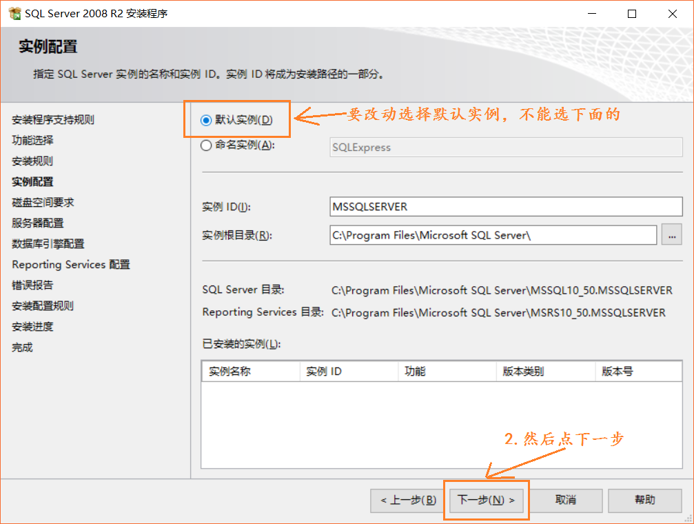Click the 实例根目录 path field
The height and width of the screenshot is (524, 694).
tap(493, 234)
